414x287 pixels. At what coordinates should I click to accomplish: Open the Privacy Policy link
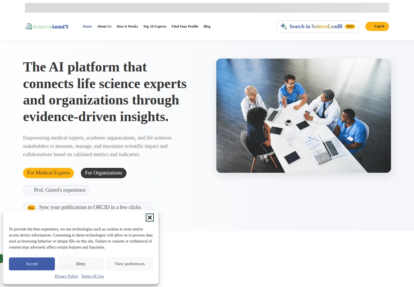67,276
